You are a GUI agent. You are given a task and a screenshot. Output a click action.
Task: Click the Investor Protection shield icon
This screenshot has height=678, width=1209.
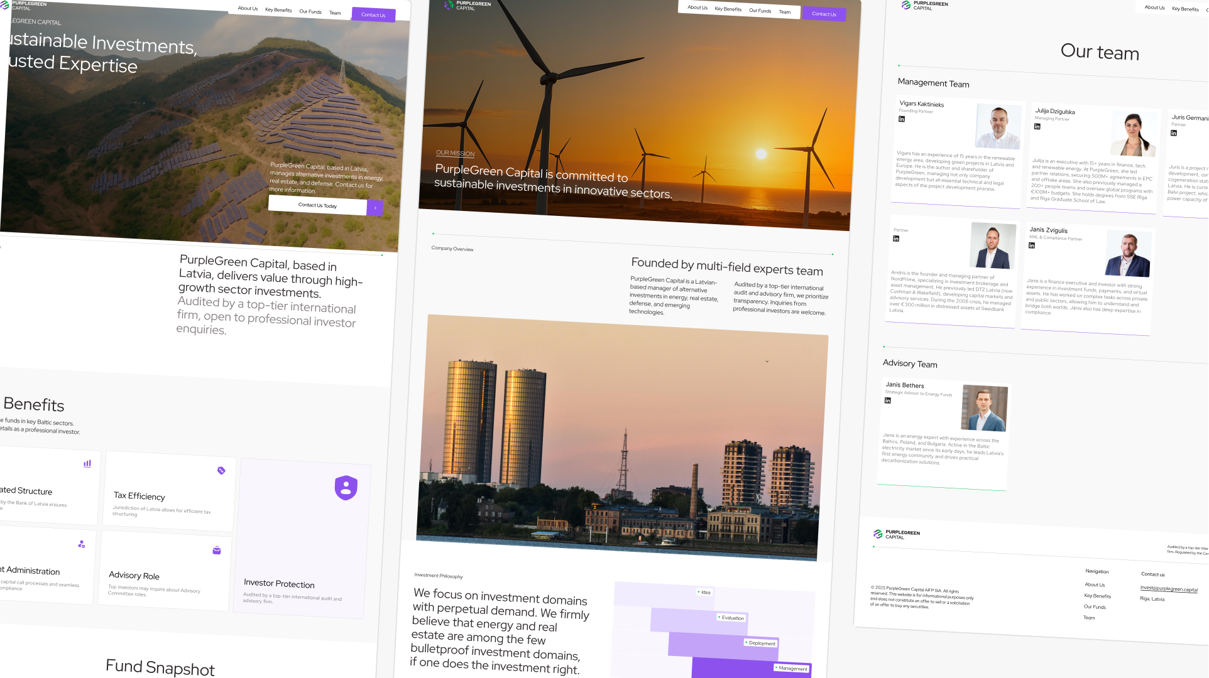346,488
